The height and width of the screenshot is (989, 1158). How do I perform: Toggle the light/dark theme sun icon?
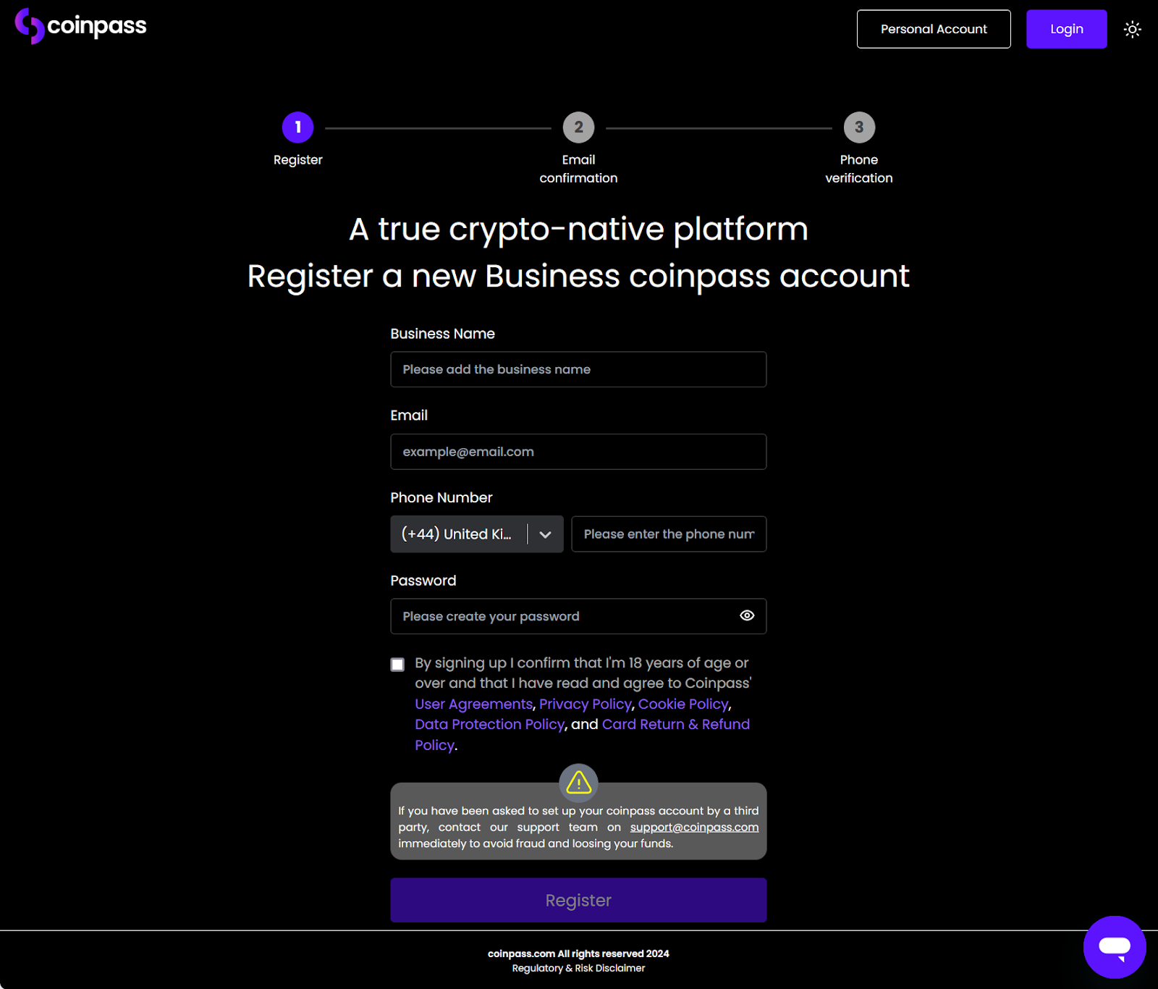[1132, 29]
